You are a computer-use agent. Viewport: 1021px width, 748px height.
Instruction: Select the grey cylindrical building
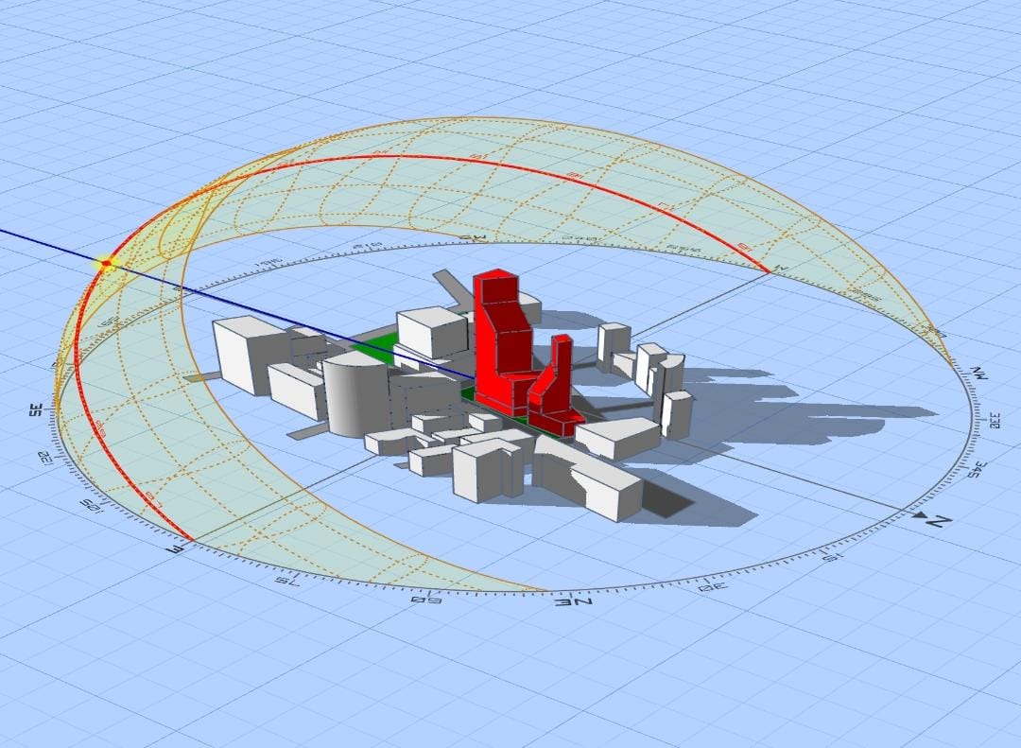click(356, 394)
